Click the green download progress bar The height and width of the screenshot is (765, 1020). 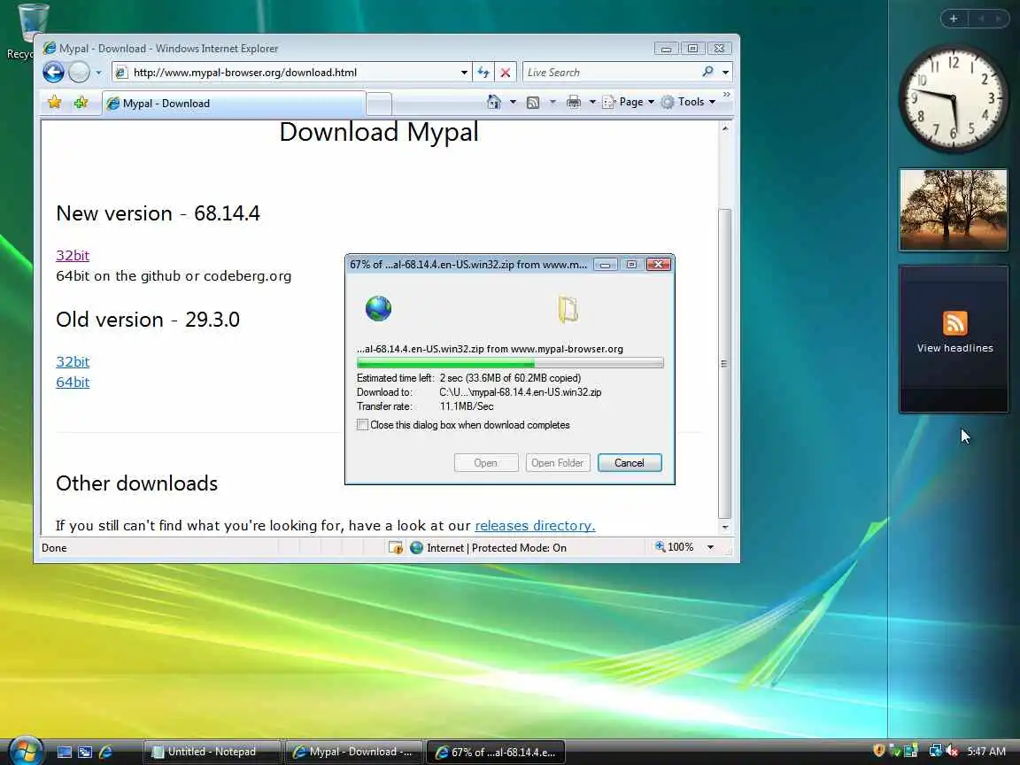coord(510,363)
